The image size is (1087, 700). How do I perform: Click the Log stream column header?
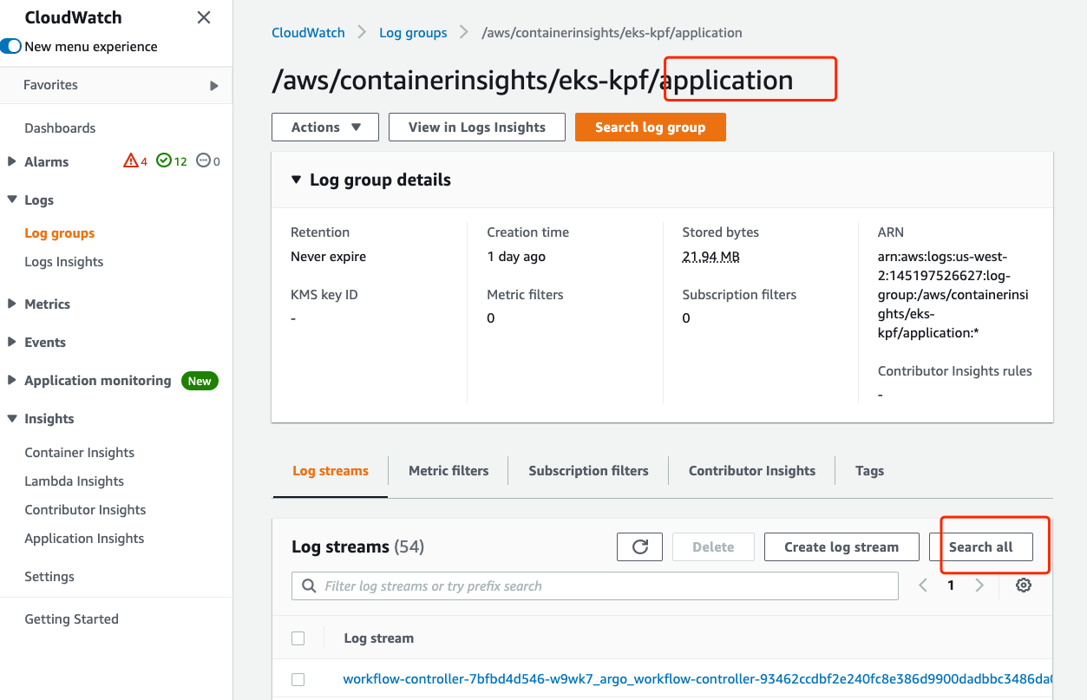pyautogui.click(x=379, y=638)
